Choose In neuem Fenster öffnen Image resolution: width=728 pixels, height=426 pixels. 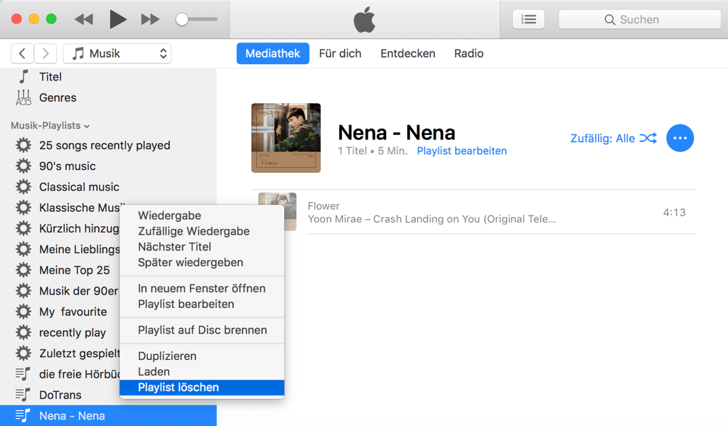pyautogui.click(x=202, y=289)
